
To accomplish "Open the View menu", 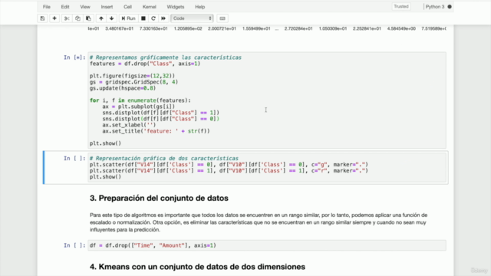I will [85, 7].
